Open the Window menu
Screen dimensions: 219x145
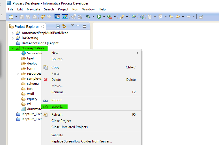pos(88,9)
